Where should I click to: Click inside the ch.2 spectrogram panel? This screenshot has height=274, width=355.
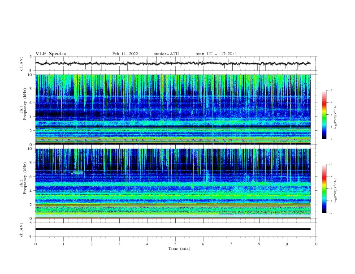(173, 184)
